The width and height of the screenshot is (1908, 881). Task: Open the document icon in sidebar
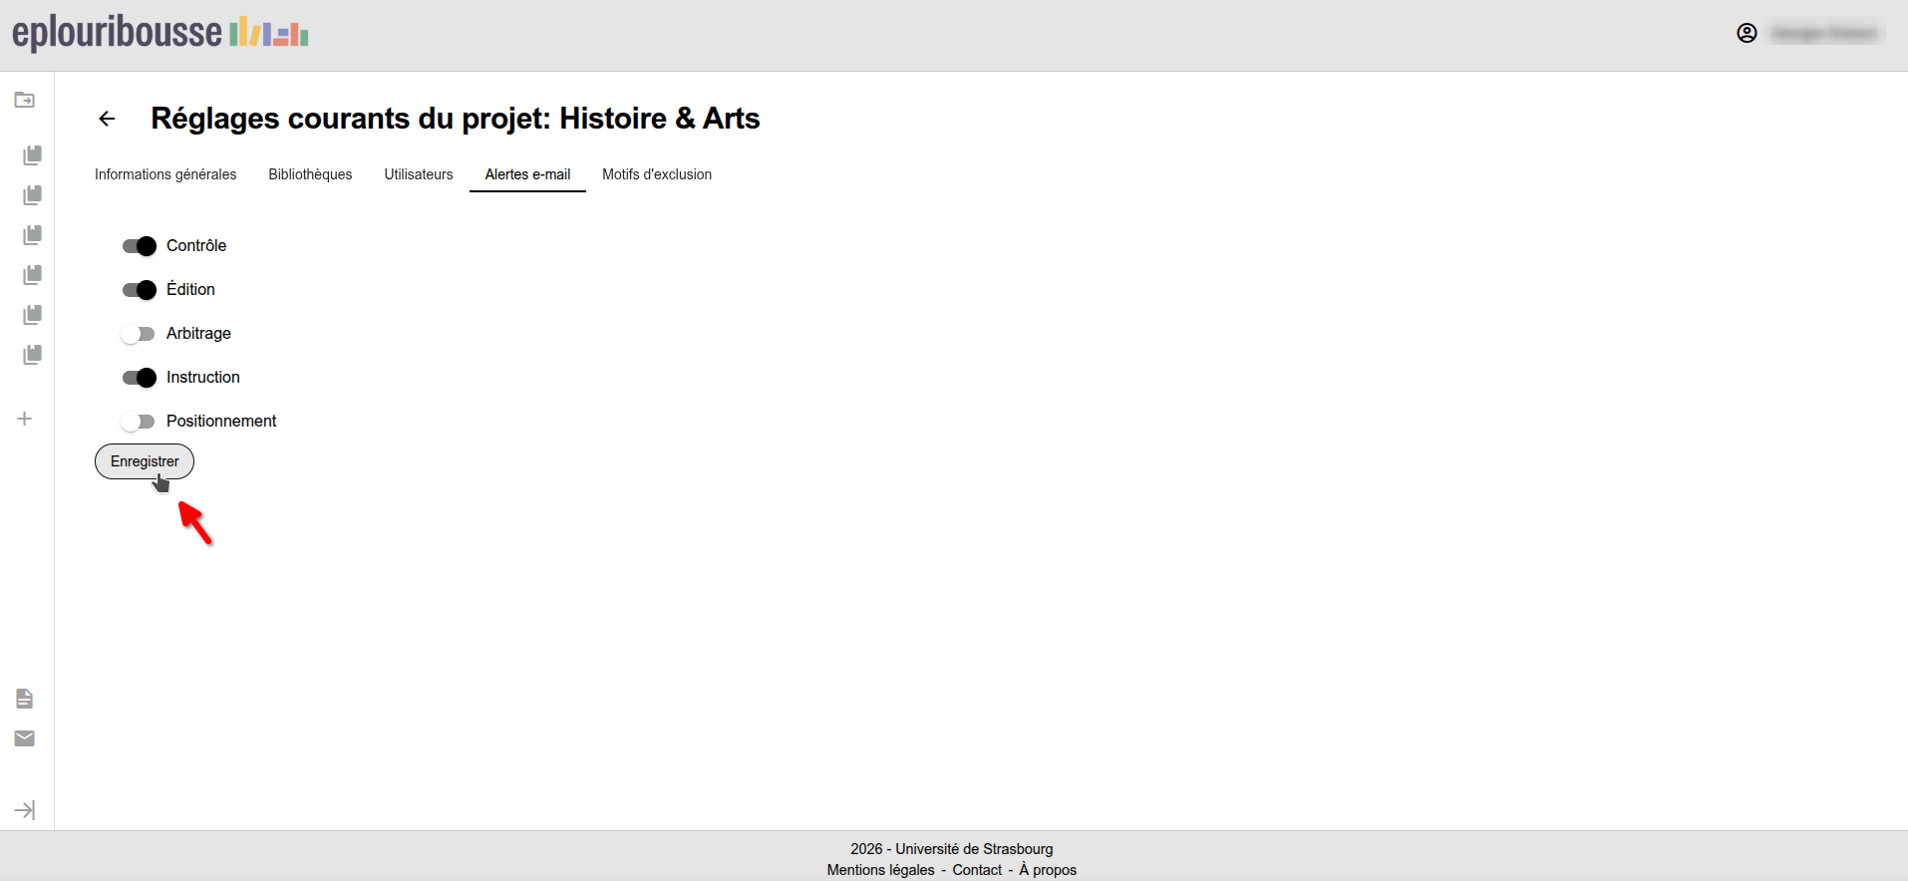(25, 699)
